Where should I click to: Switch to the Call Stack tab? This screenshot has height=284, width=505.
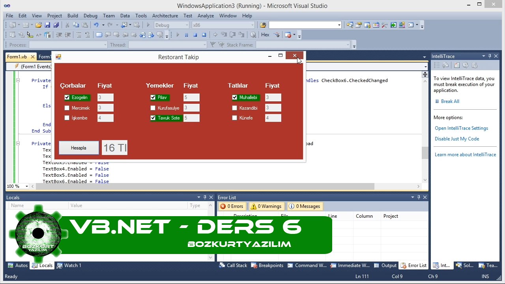(x=233, y=265)
